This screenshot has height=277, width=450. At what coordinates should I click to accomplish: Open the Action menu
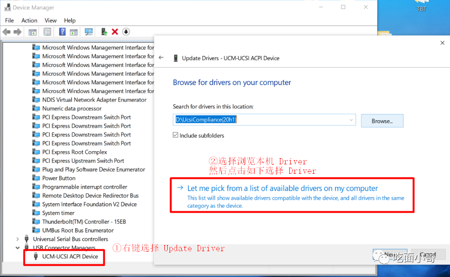pos(29,20)
